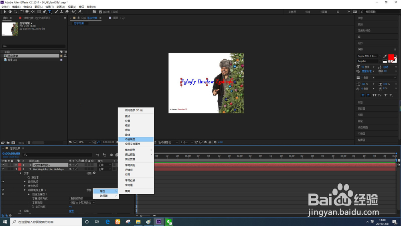Open the 填充颜色 submenu

[x=136, y=150]
